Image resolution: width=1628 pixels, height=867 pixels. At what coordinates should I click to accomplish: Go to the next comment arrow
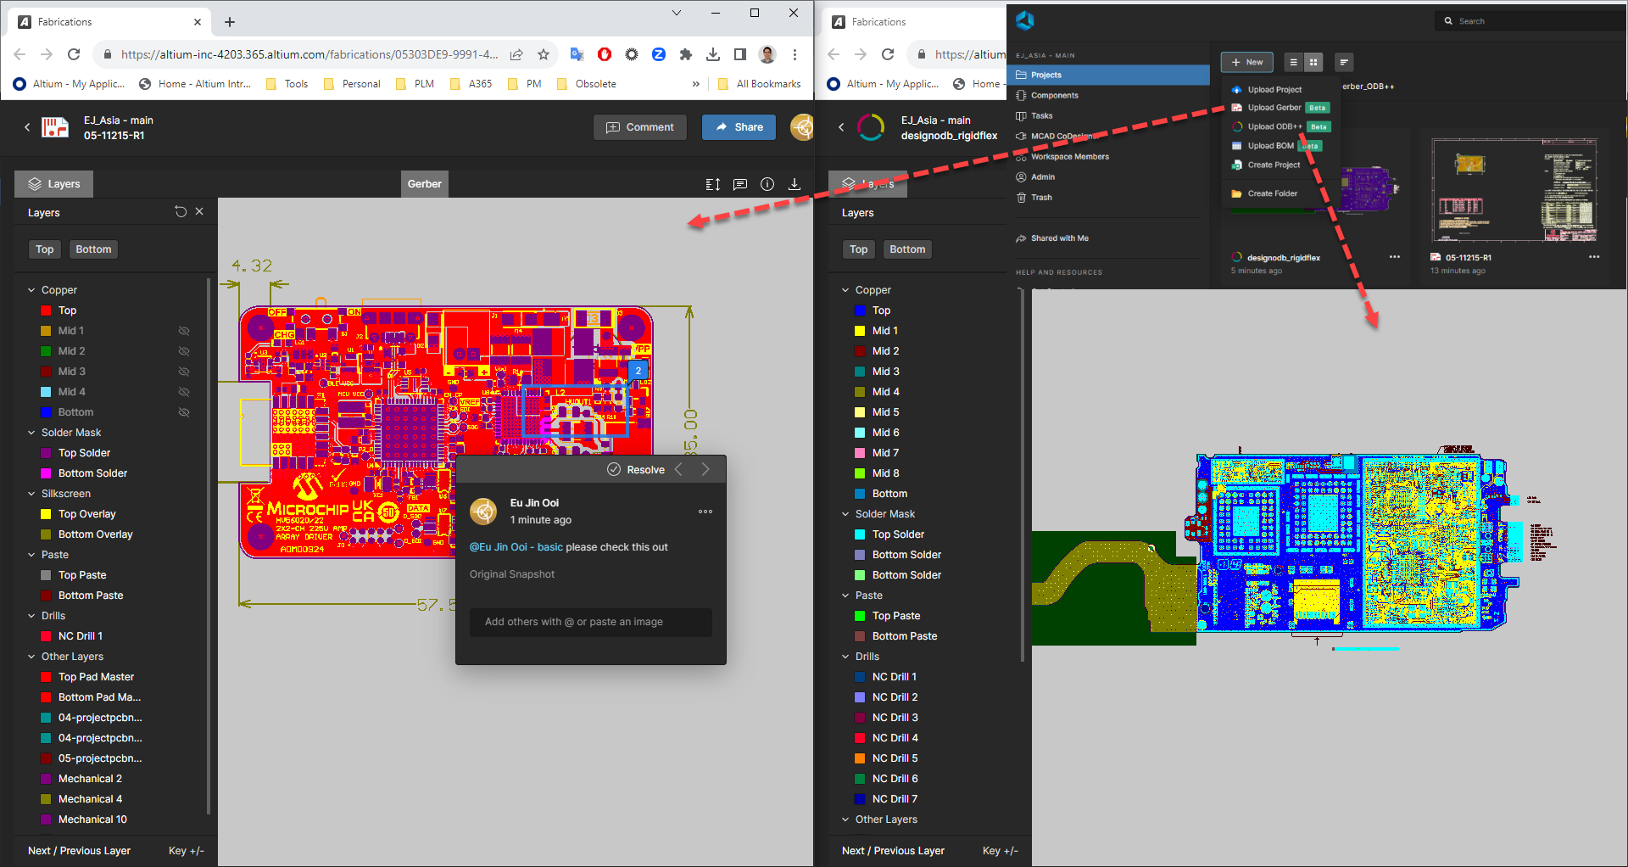coord(705,470)
